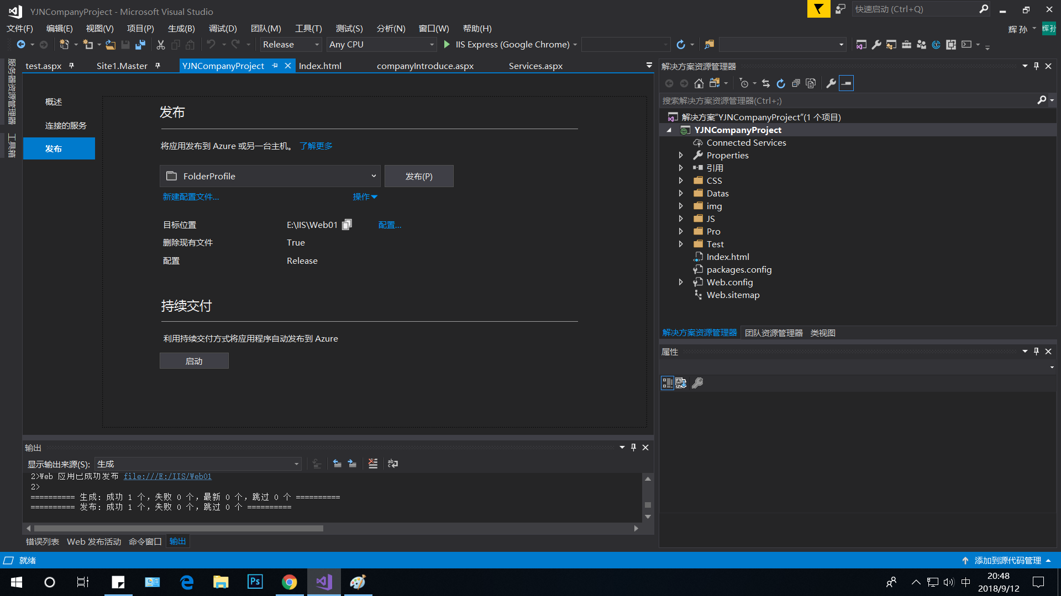Click the Find in Files folder-search icon
The height and width of the screenshot is (596, 1061).
pyautogui.click(x=710, y=45)
